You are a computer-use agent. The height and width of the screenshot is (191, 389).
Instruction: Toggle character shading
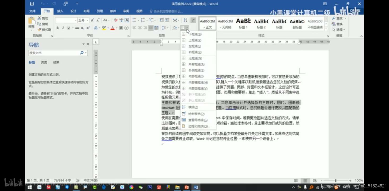121,28
